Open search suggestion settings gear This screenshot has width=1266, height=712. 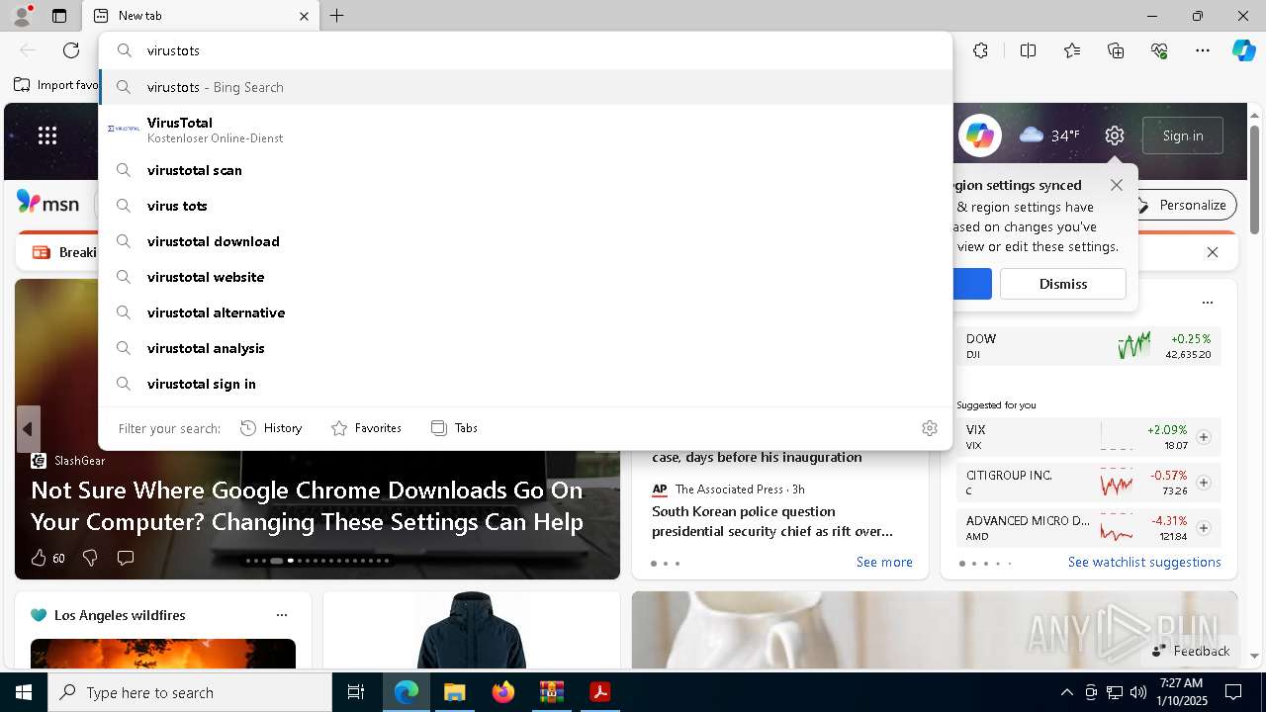pos(930,428)
